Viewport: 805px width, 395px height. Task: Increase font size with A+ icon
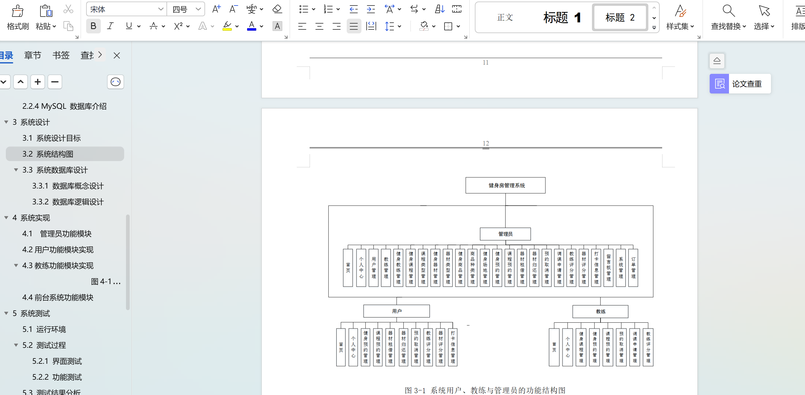pos(216,9)
